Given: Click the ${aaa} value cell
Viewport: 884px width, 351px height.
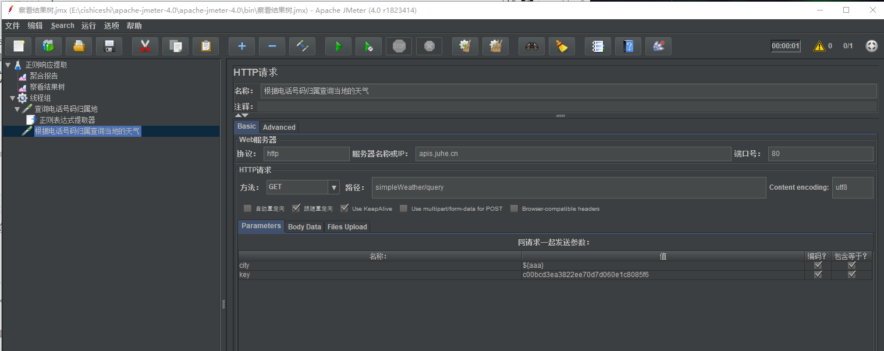Looking at the screenshot, I should click(663, 265).
